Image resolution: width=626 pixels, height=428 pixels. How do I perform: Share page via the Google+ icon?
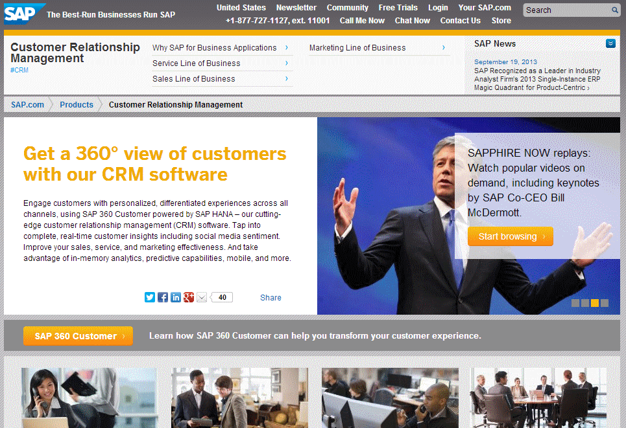pyautogui.click(x=189, y=297)
